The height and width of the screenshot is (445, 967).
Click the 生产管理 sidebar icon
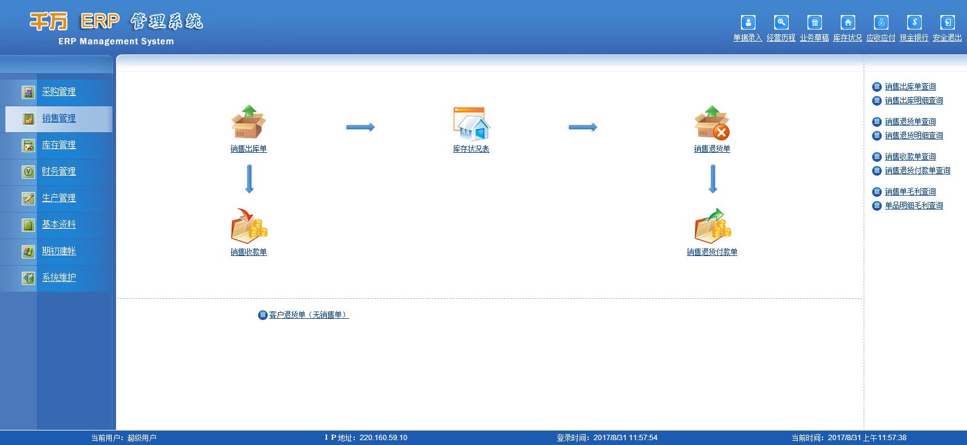point(28,199)
